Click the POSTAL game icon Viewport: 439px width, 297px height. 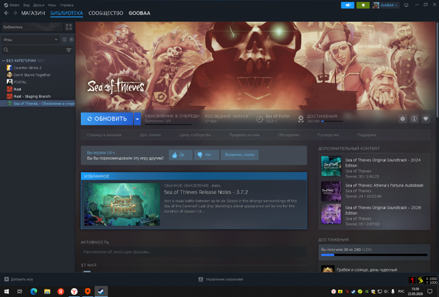tap(9, 82)
